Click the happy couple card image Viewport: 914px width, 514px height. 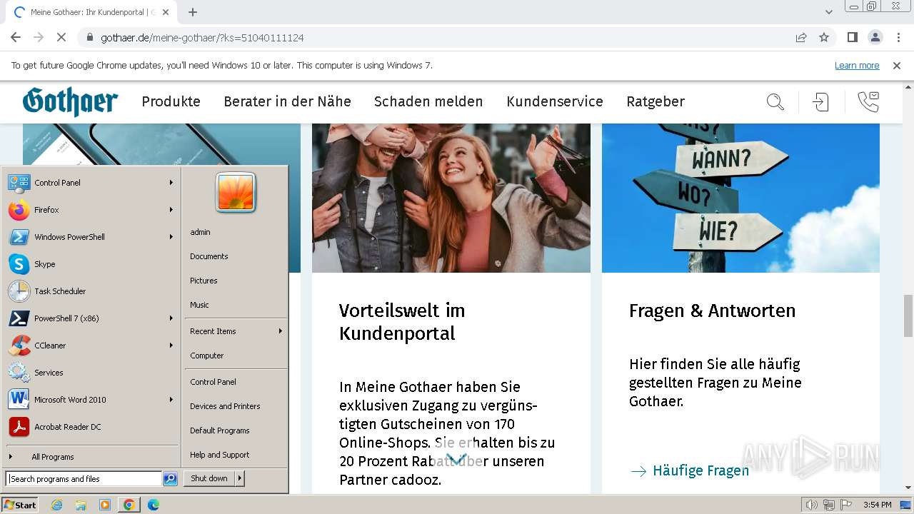pos(451,198)
